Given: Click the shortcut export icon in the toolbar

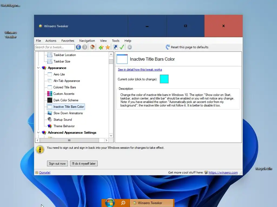Looking at the screenshot, I should pos(115,47).
